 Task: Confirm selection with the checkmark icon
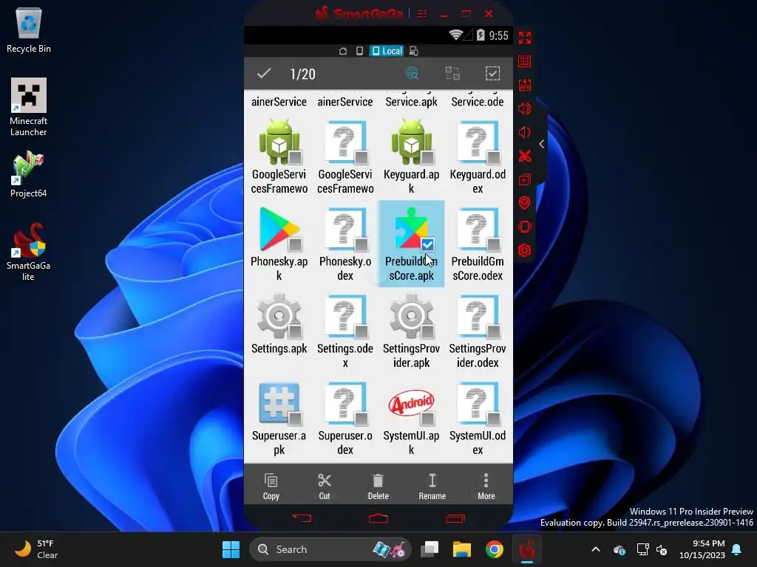(264, 74)
